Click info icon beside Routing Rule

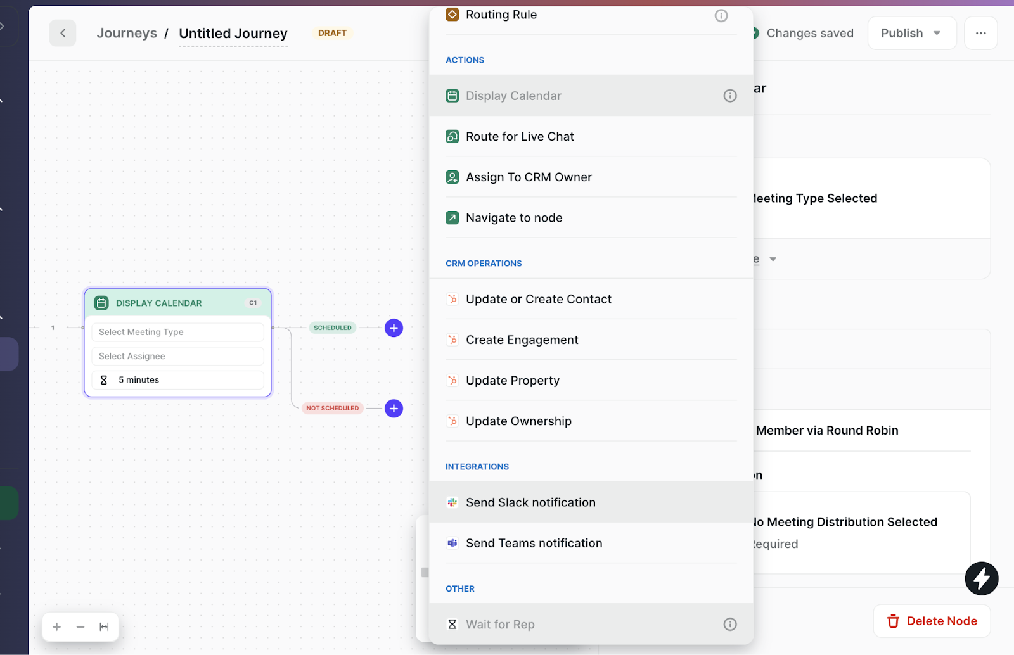point(721,16)
